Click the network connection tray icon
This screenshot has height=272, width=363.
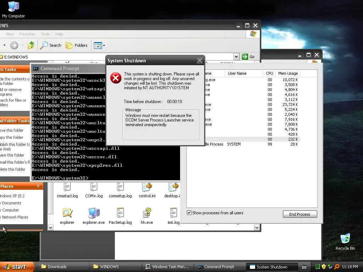[x=330, y=267]
